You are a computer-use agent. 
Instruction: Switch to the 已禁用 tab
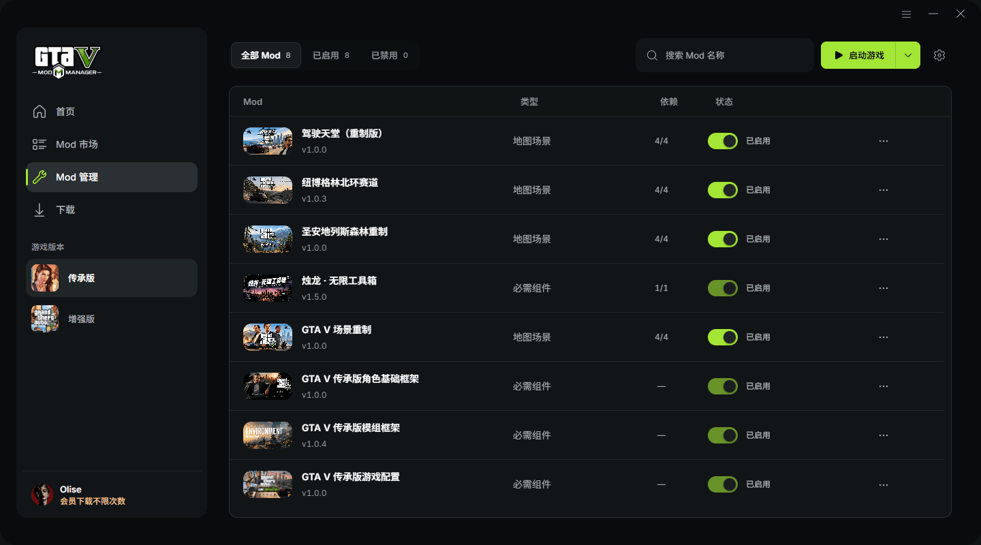[390, 55]
